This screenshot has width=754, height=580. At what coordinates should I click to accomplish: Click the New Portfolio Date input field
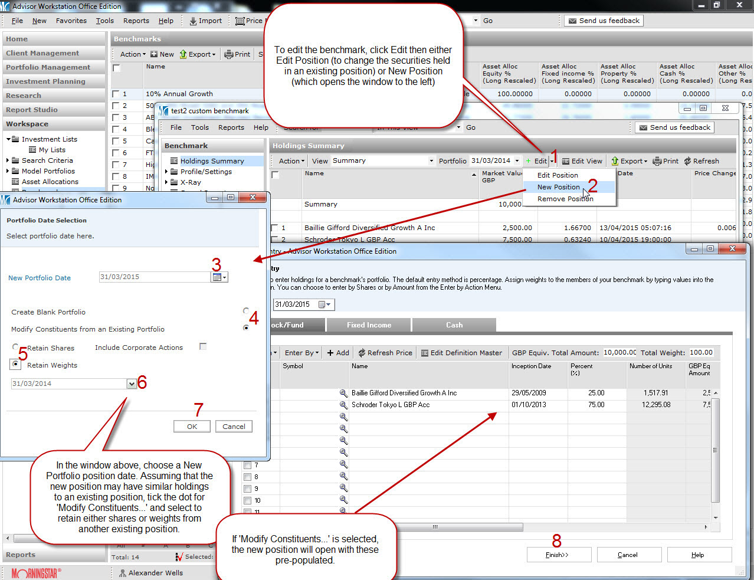click(x=155, y=277)
